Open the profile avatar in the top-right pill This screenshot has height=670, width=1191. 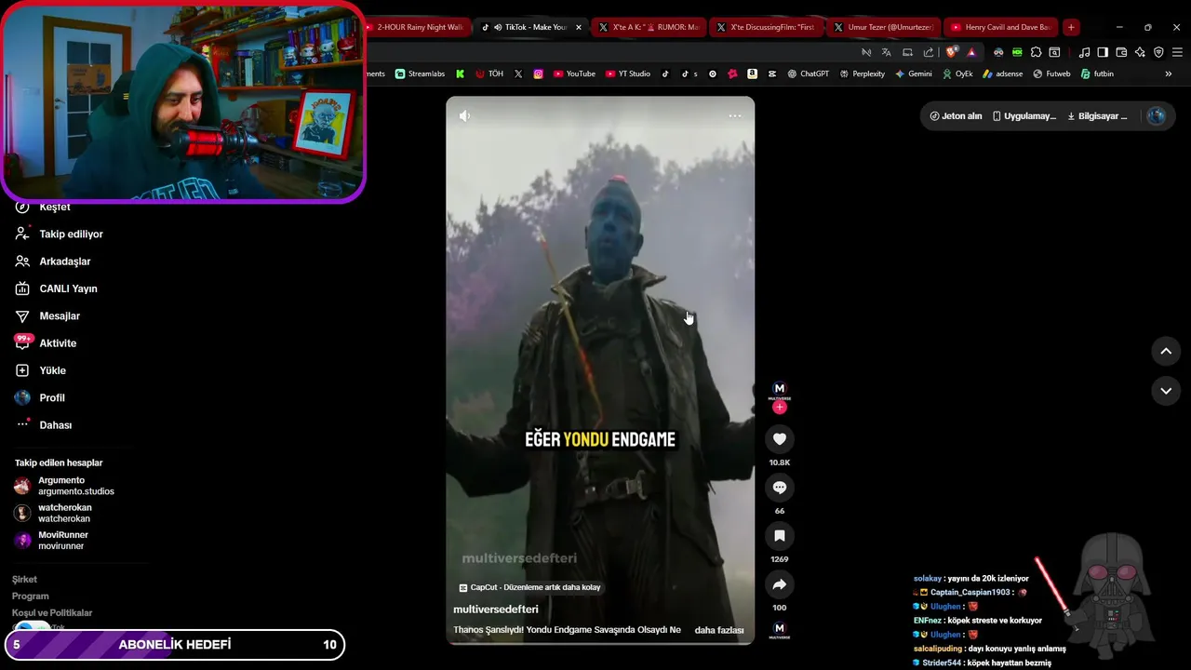tap(1157, 116)
